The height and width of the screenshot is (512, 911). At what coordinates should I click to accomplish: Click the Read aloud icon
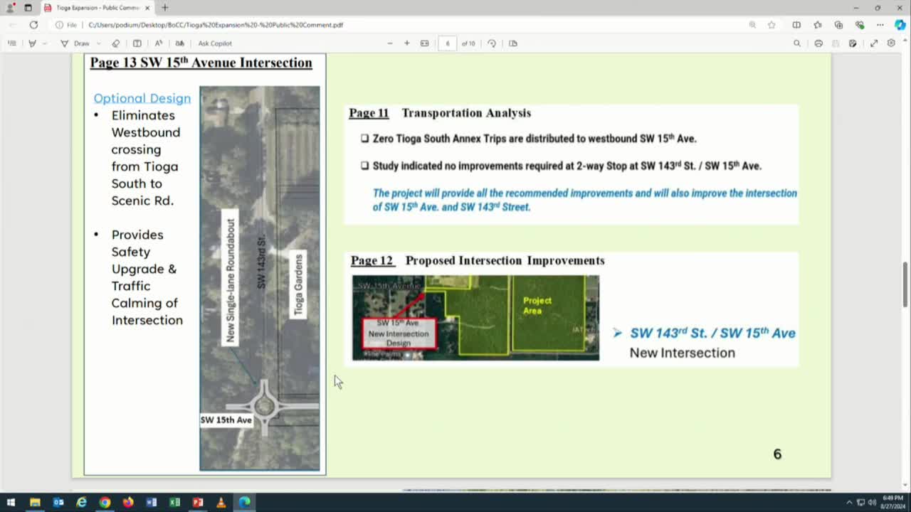[x=159, y=43]
